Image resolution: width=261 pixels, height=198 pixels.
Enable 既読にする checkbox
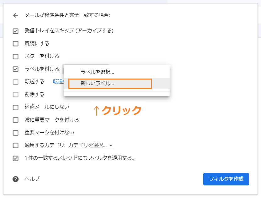pos(15,44)
